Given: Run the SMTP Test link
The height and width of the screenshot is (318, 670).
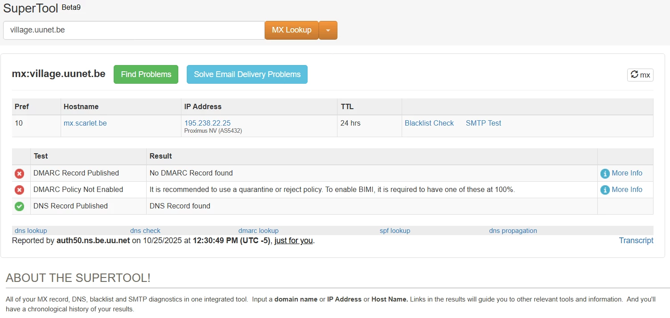Looking at the screenshot, I should click(x=483, y=123).
